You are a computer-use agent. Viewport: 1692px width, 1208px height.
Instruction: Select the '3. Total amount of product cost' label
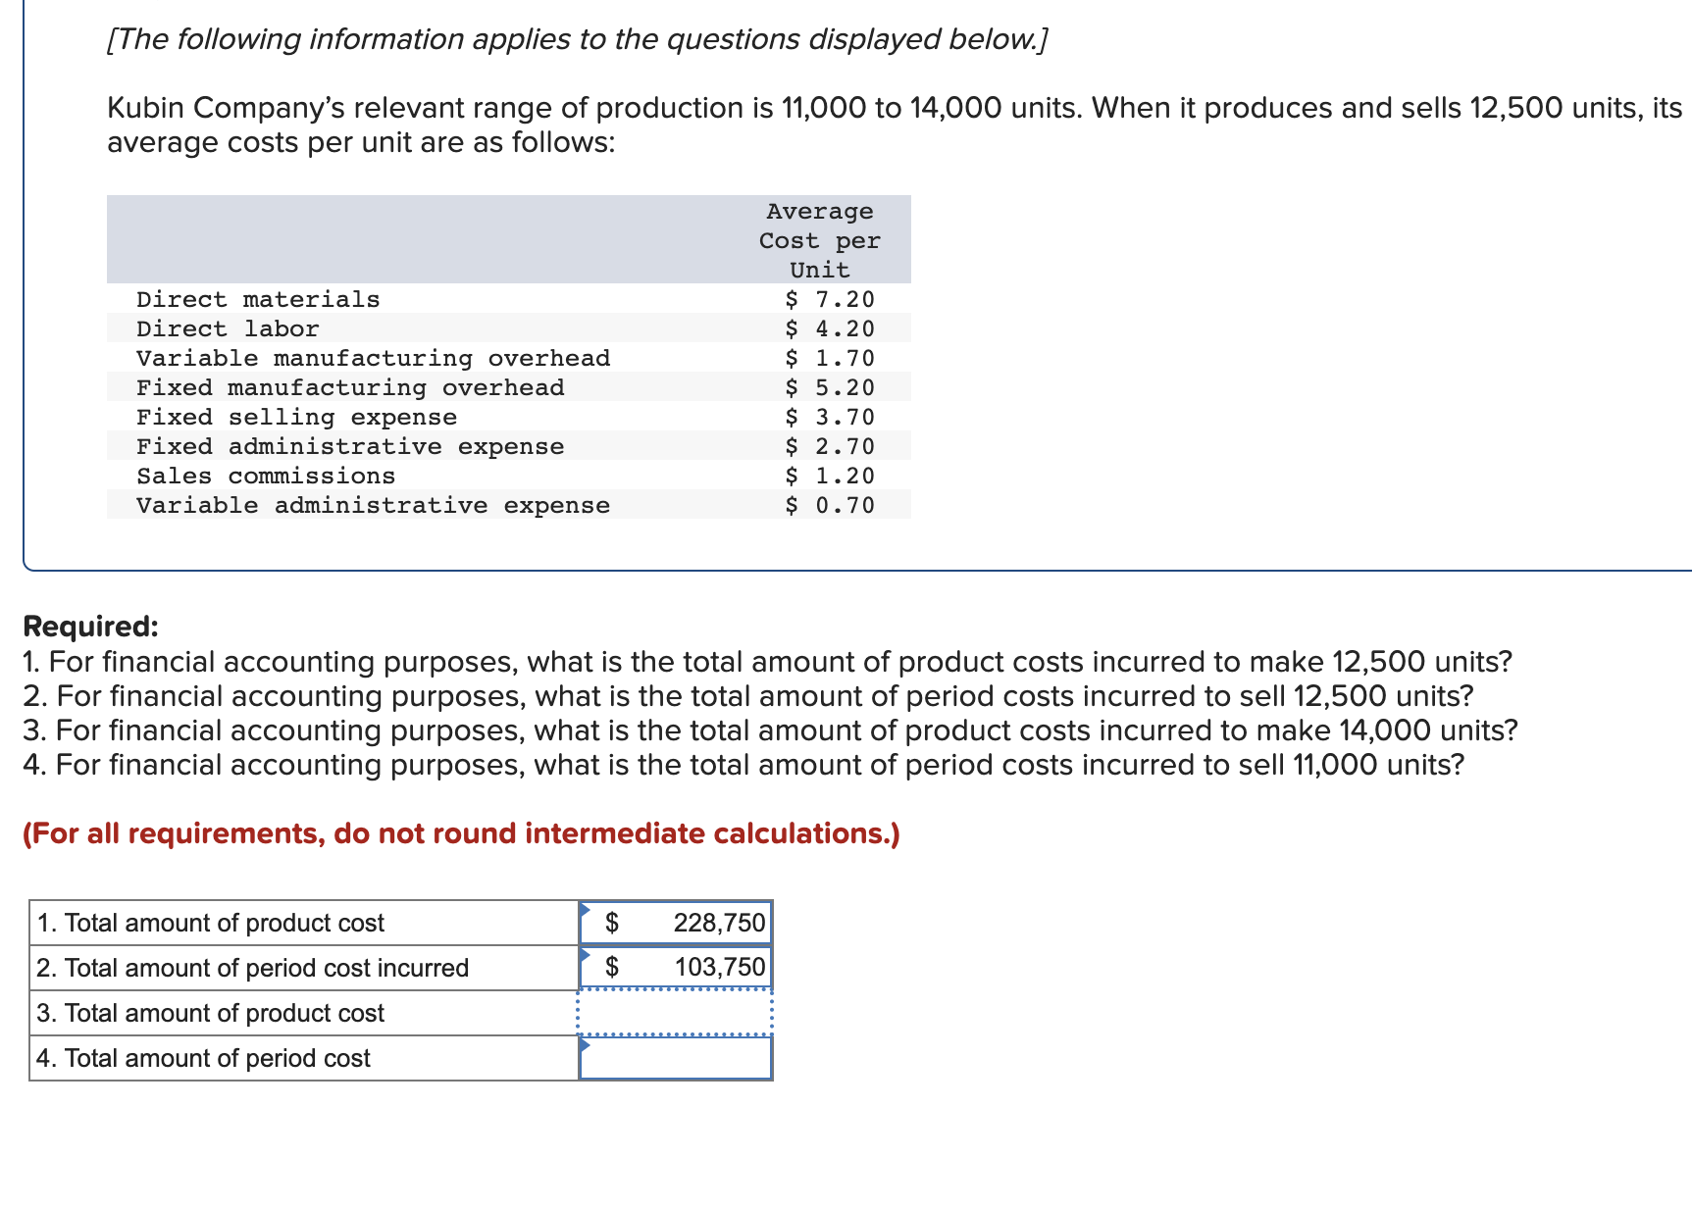211,1013
